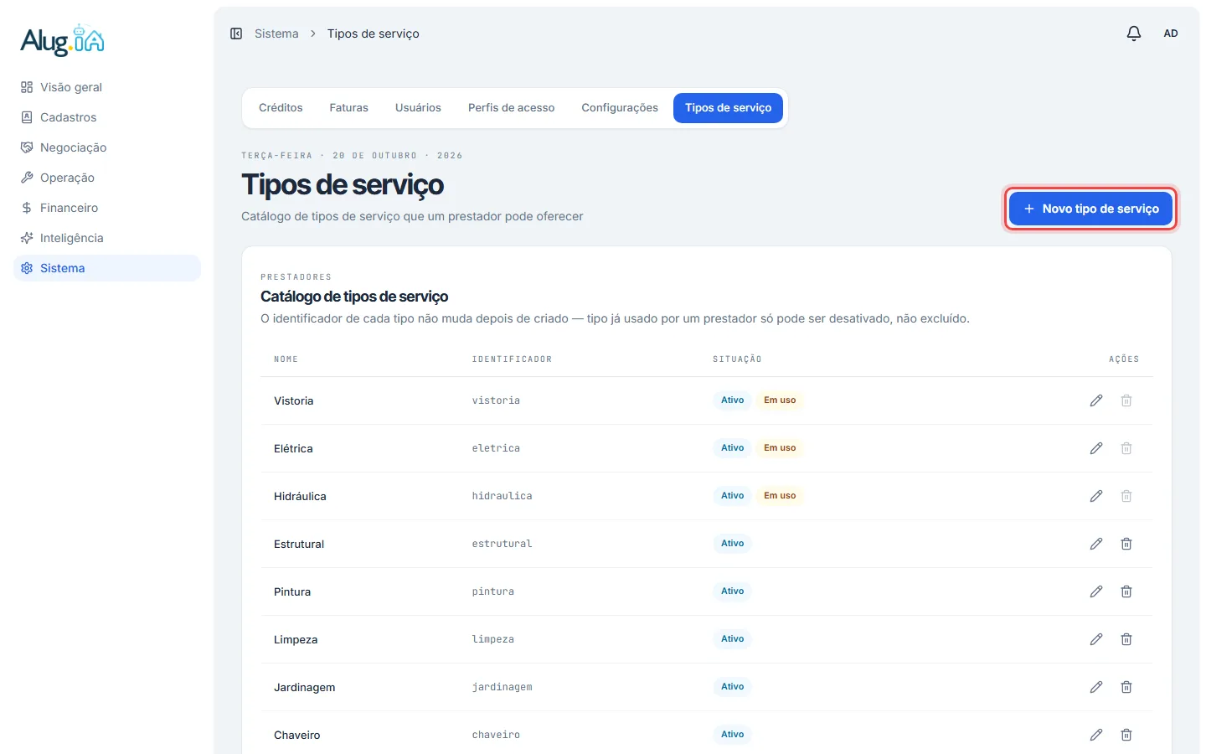Click the Alug.IA logo
The width and height of the screenshot is (1206, 754).
pyautogui.click(x=63, y=40)
